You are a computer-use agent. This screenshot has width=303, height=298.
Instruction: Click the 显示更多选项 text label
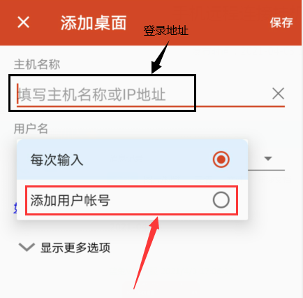[75, 248]
